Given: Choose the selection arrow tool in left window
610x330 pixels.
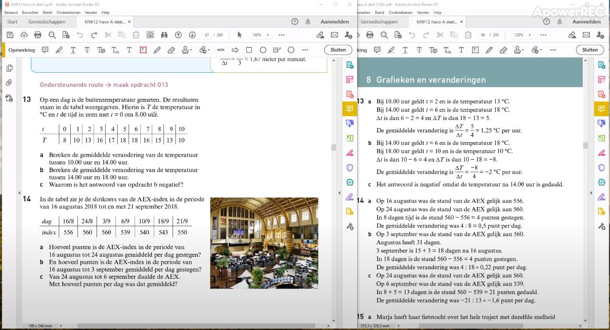Looking at the screenshot, I should click(240, 35).
